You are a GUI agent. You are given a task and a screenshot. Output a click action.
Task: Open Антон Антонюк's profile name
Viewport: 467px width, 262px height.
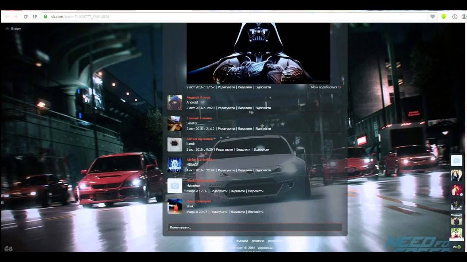pyautogui.click(x=200, y=139)
